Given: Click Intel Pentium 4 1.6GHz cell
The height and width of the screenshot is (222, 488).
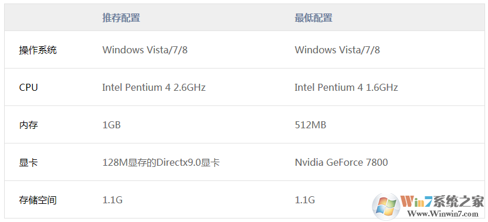Looking at the screenshot, I should click(x=347, y=87).
